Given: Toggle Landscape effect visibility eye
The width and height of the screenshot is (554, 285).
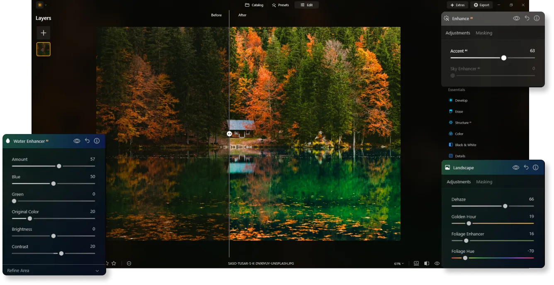Looking at the screenshot, I should pyautogui.click(x=516, y=168).
